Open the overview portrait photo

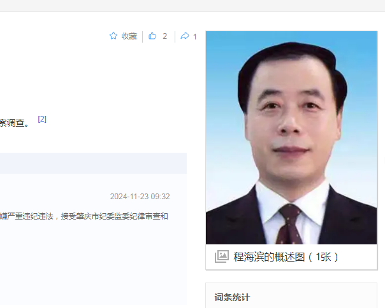291,137
